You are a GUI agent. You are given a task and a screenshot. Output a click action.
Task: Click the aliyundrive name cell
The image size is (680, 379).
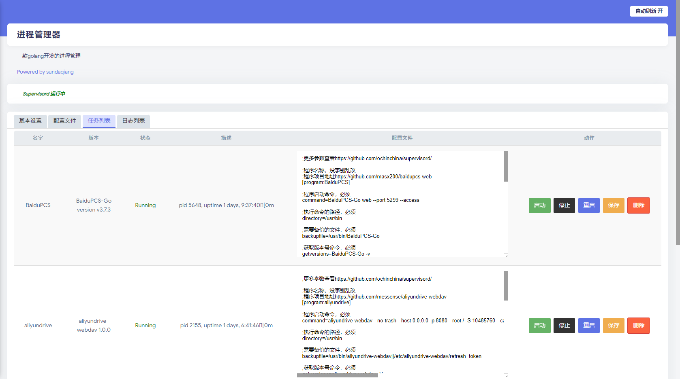click(x=38, y=326)
